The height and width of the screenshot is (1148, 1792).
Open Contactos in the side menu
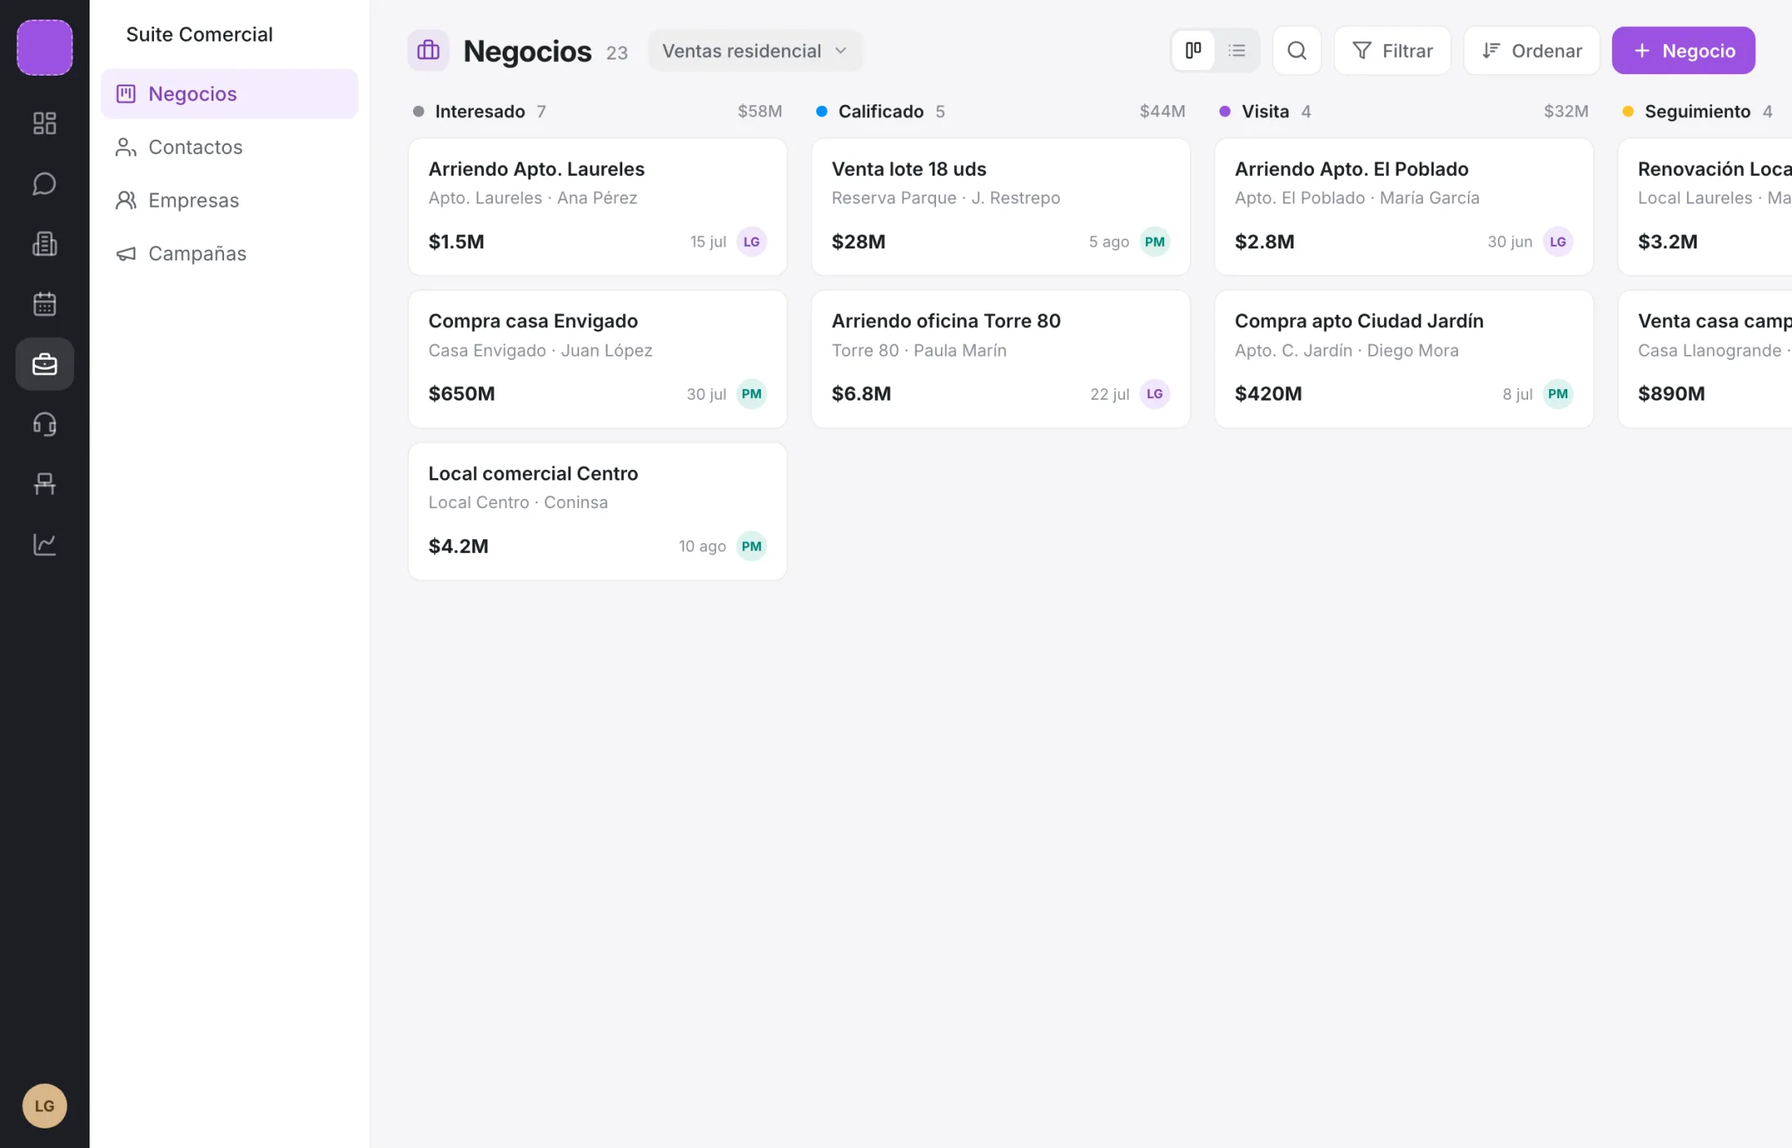coord(230,147)
